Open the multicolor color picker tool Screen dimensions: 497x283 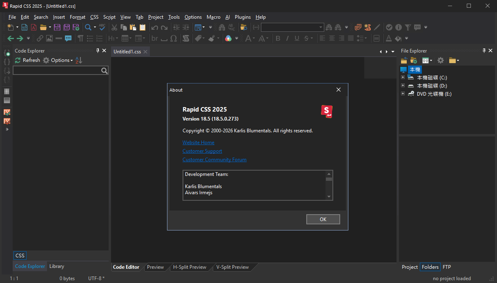pos(228,38)
